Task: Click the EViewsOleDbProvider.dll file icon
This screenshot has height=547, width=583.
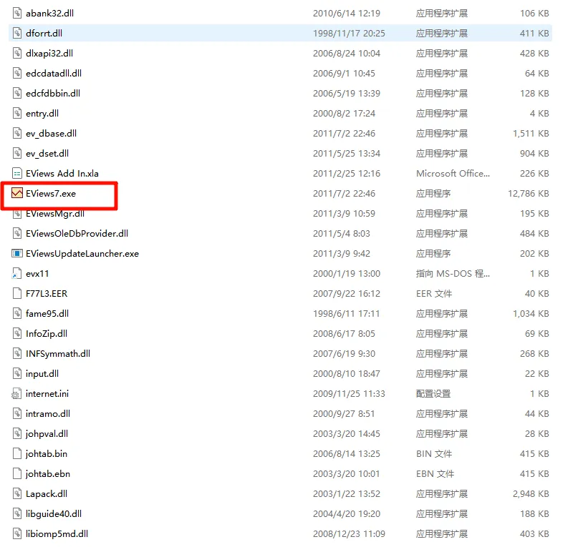Action: 17,233
